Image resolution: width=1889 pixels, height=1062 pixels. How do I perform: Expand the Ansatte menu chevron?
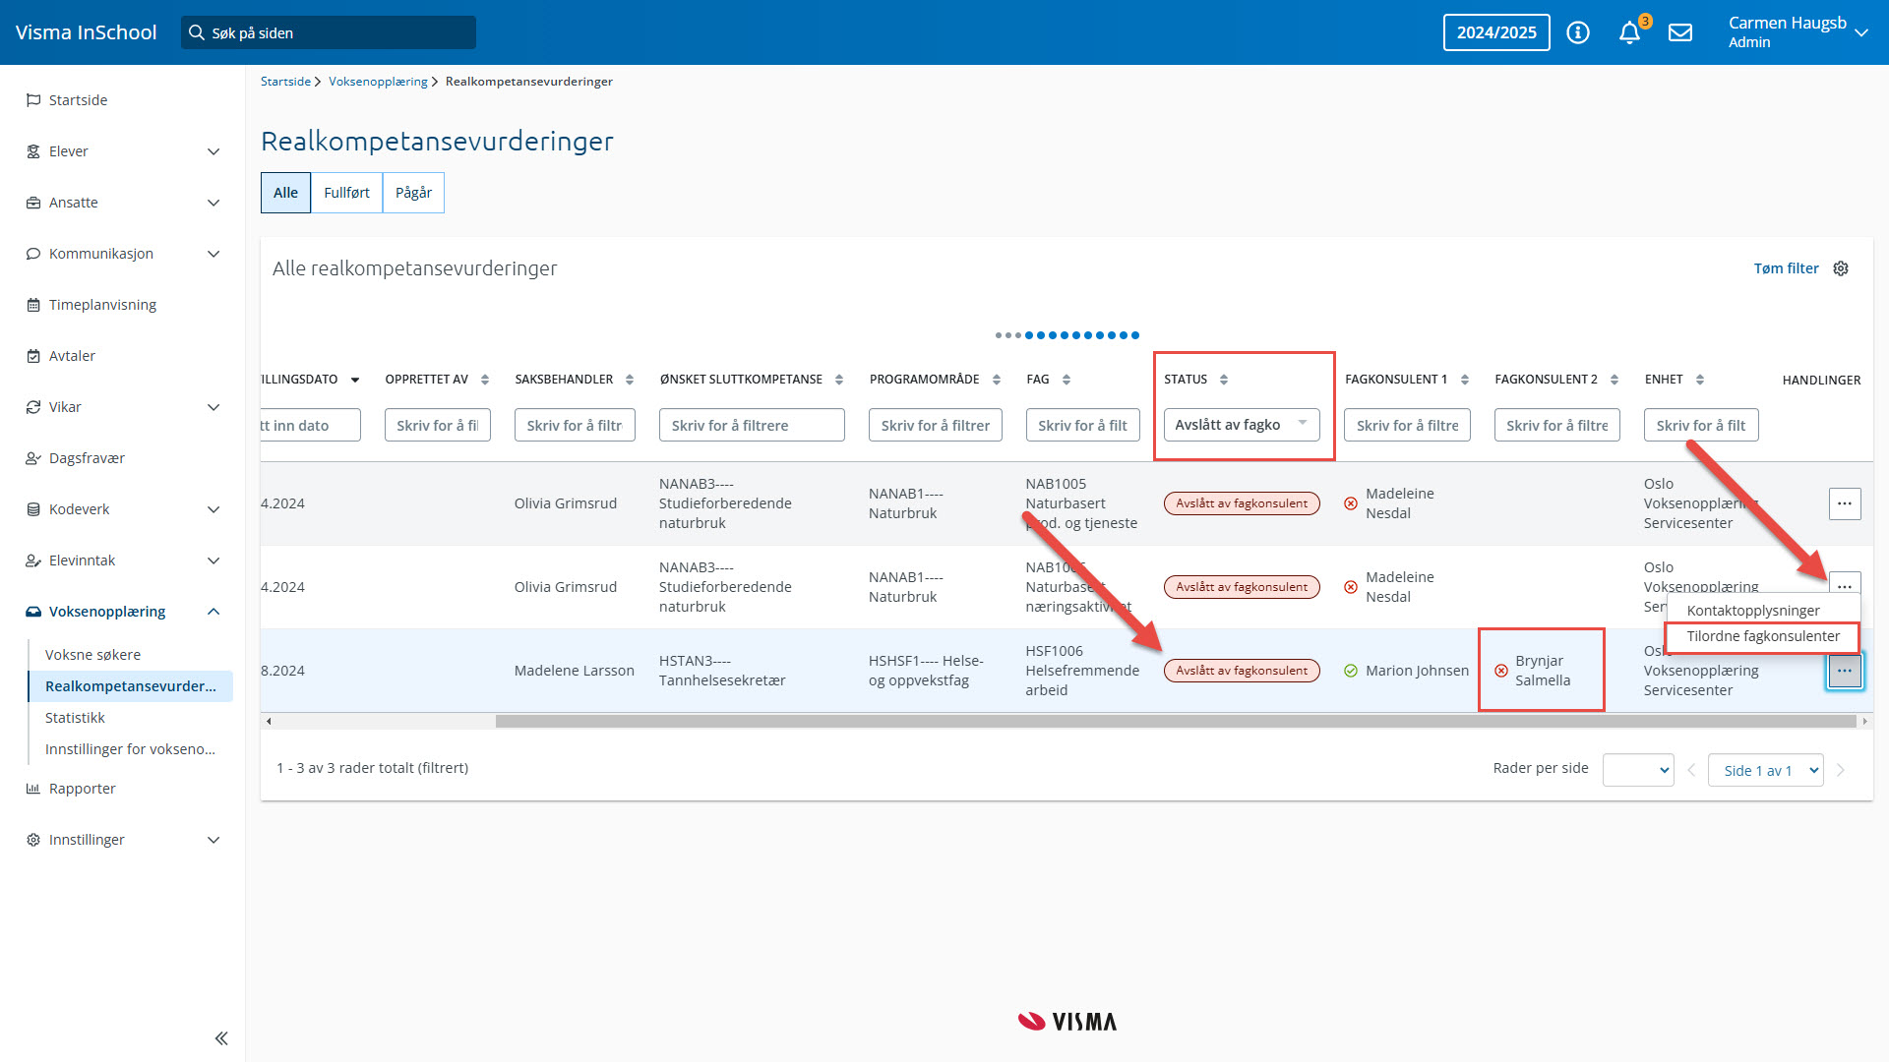213,203
